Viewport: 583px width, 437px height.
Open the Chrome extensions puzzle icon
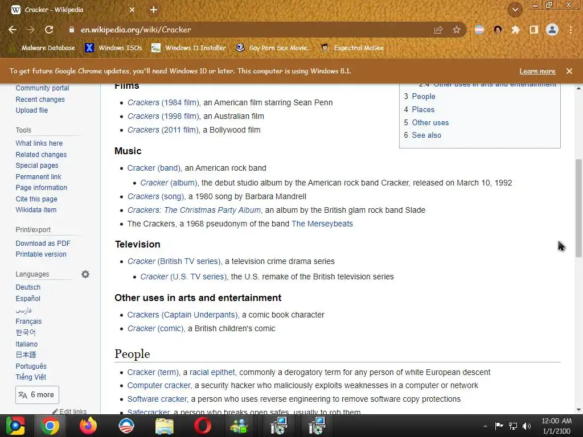pos(515,30)
